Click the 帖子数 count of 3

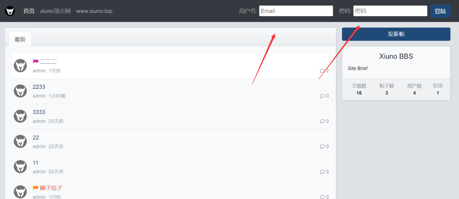387,93
